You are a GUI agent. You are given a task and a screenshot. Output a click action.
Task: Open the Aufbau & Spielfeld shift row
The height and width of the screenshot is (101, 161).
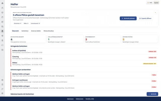(x=84, y=52)
